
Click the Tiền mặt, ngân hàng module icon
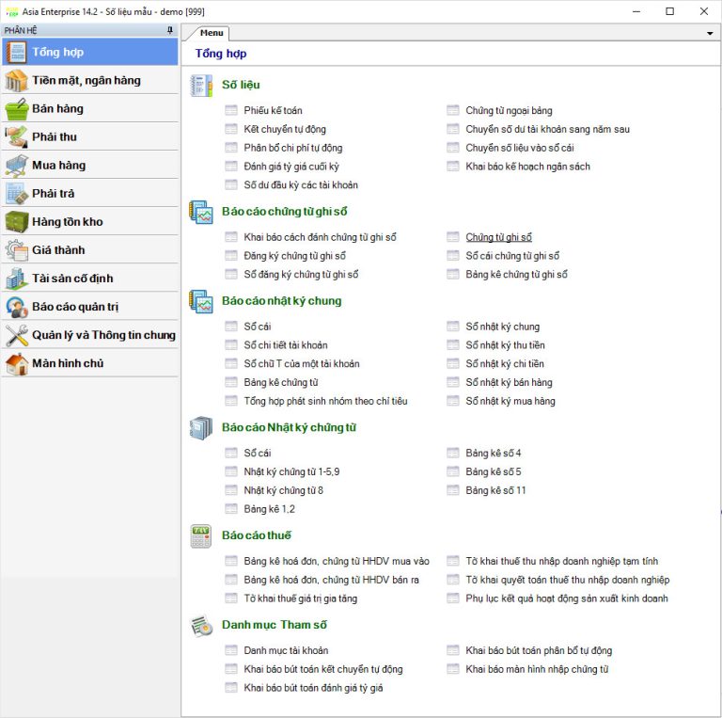tap(16, 81)
